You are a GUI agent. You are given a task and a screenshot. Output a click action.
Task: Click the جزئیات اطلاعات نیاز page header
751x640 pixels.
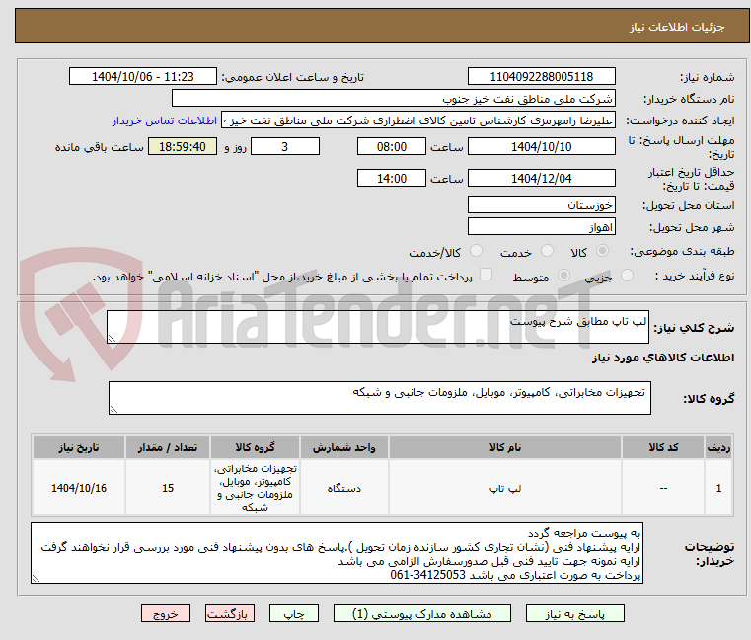click(382, 27)
